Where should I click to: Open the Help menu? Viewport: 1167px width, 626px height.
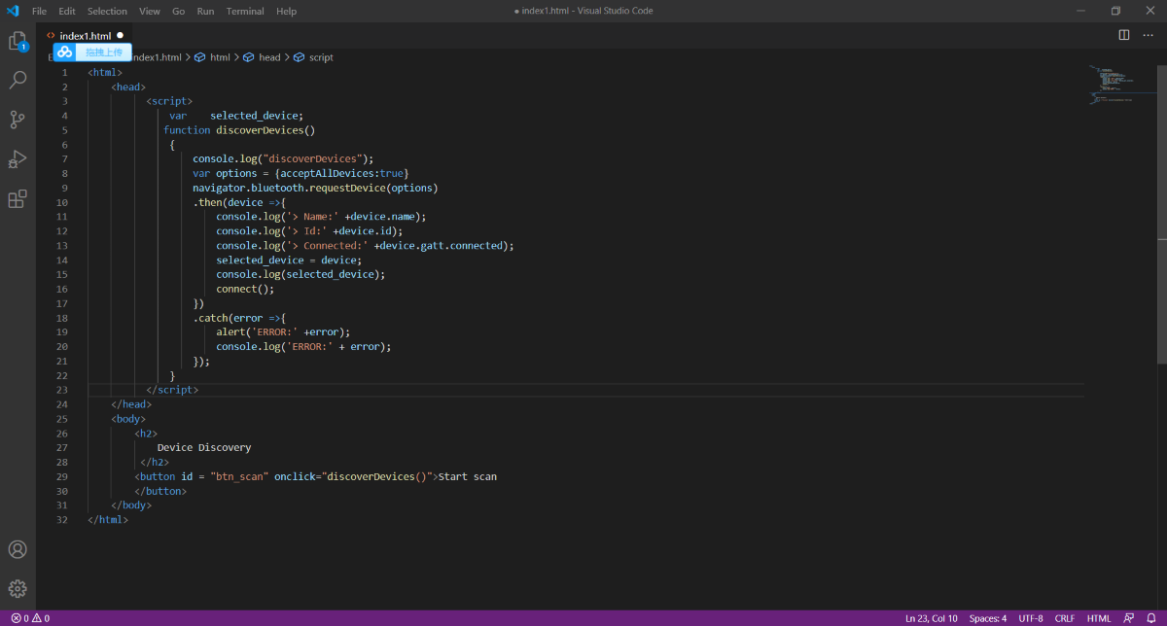(286, 11)
